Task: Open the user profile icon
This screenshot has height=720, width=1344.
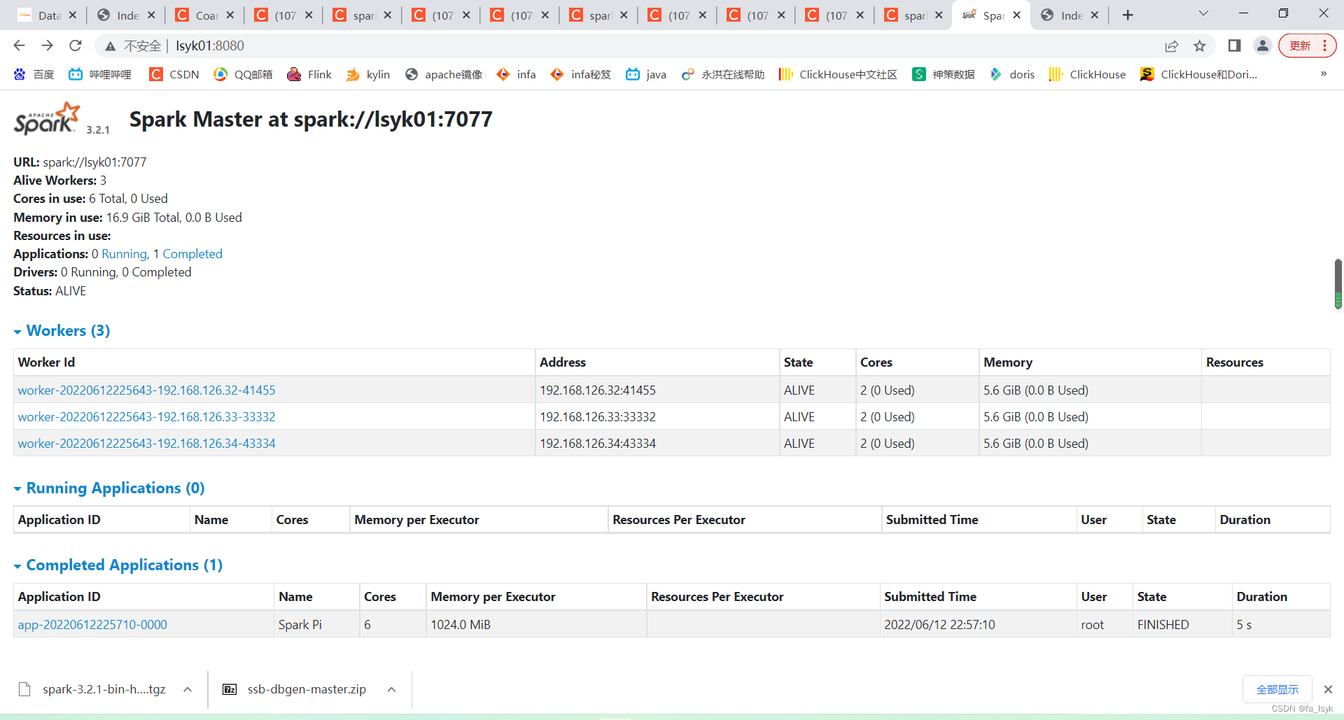Action: pyautogui.click(x=1263, y=45)
